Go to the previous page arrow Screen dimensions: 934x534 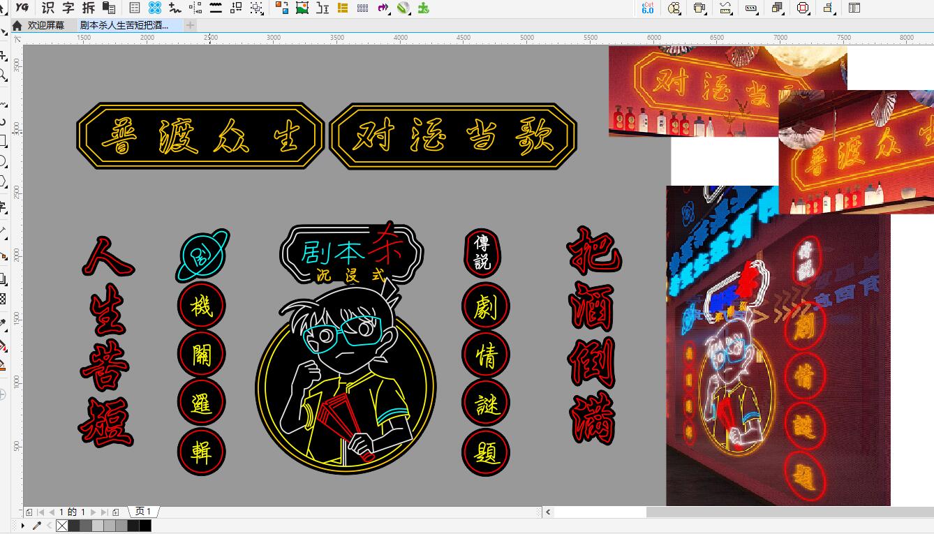[52, 512]
